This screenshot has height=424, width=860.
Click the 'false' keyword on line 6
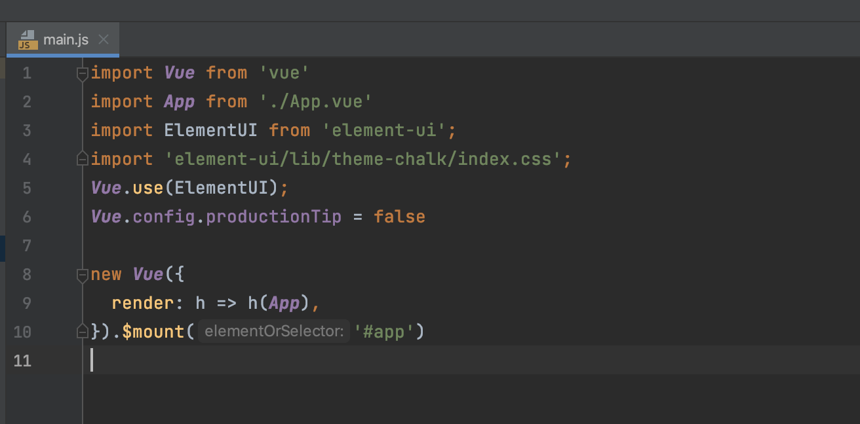[400, 217]
